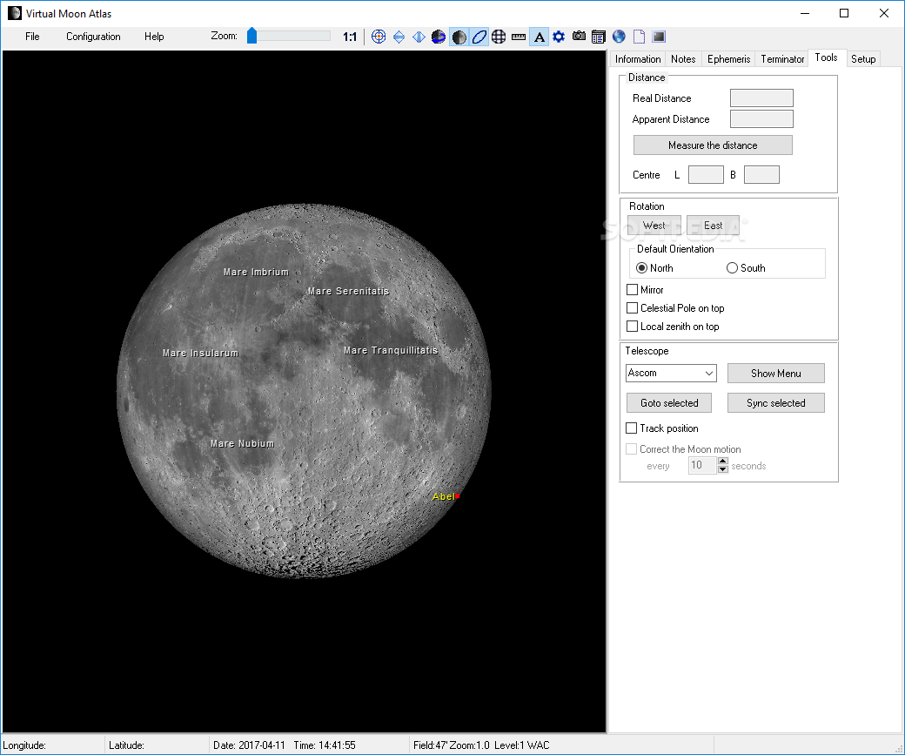This screenshot has width=905, height=755.
Task: Rotate the moon East
Action: [x=713, y=226]
